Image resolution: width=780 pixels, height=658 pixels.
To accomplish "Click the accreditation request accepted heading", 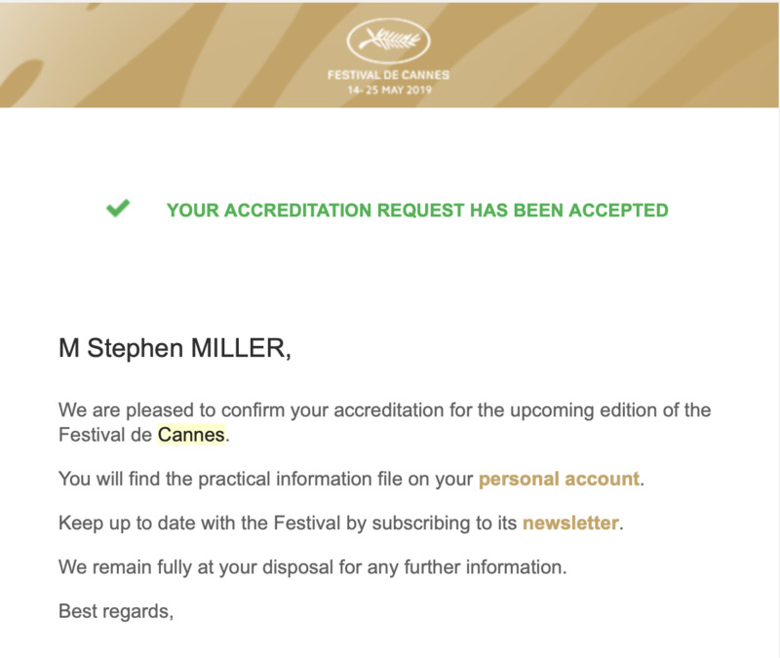I will (x=417, y=211).
